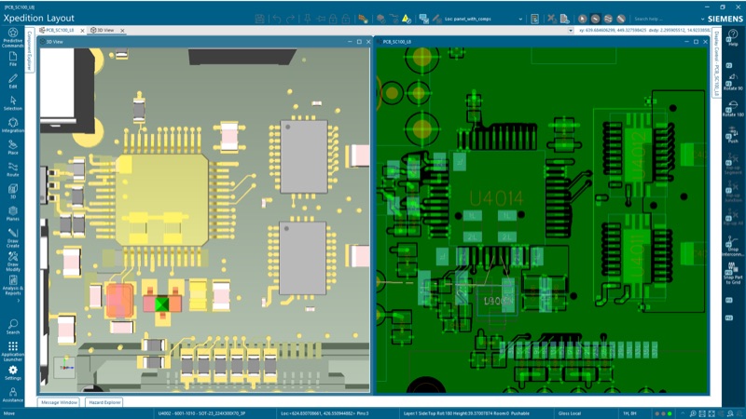Select the Draw Create tool
Viewport: 746px width, 419px height.
[13, 237]
